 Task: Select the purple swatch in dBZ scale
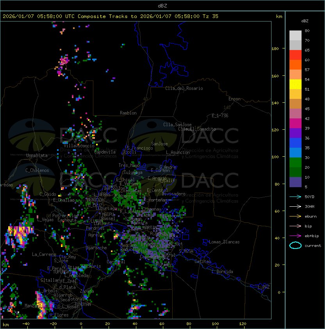295,133
